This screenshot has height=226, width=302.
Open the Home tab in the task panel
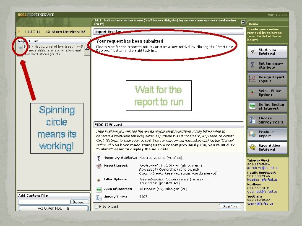click(x=253, y=24)
